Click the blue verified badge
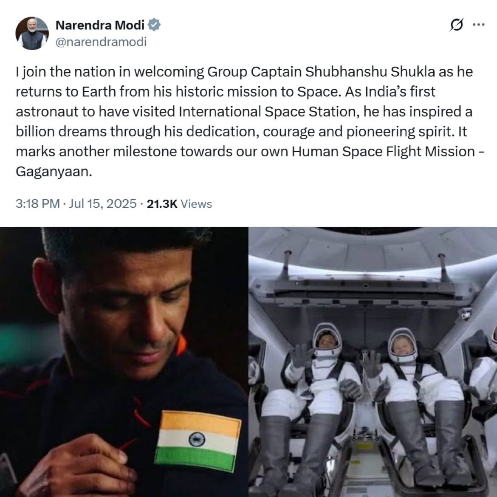Viewport: 497px width, 497px height. [154, 25]
